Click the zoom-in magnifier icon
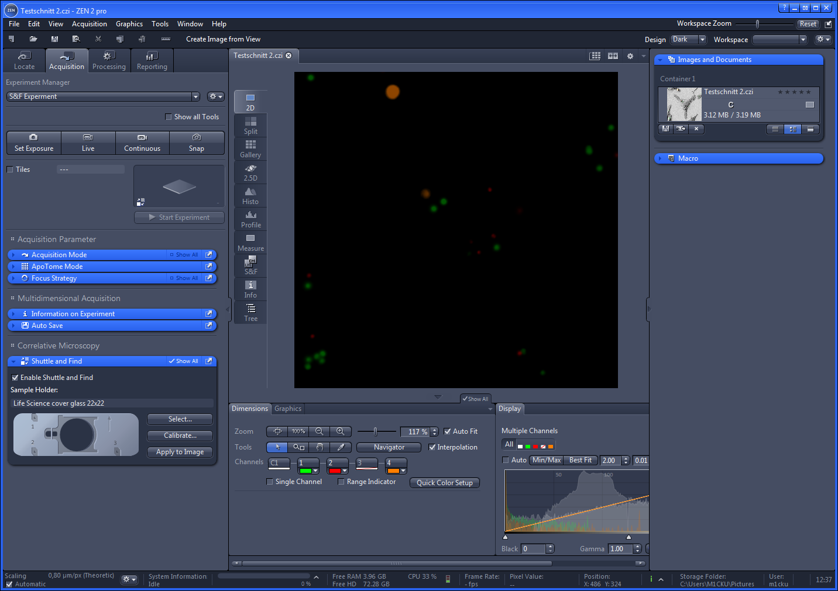Image resolution: width=838 pixels, height=591 pixels. [340, 431]
